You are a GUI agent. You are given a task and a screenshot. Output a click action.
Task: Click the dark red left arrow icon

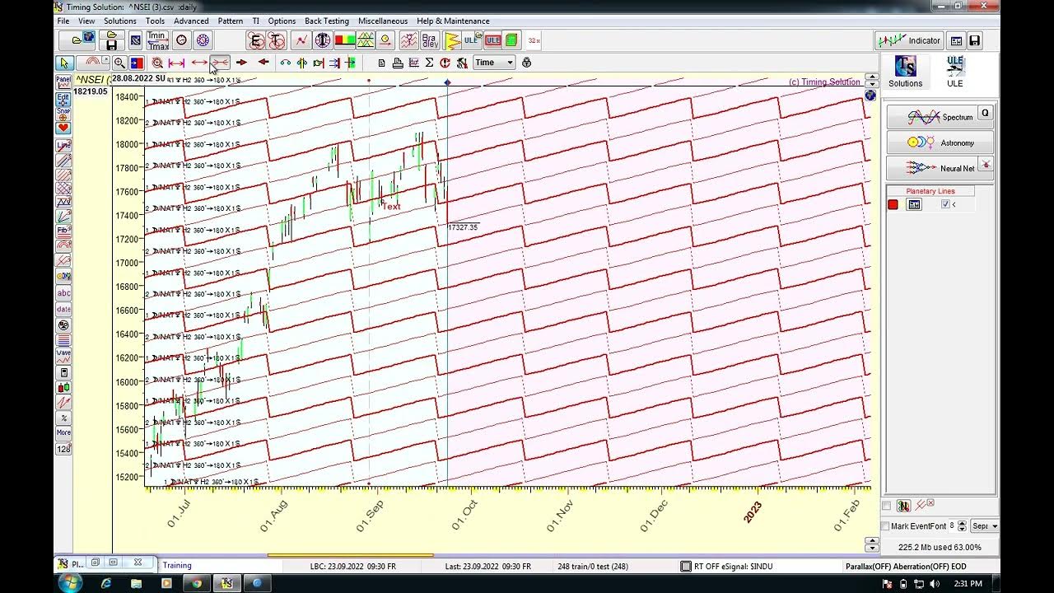tap(263, 63)
